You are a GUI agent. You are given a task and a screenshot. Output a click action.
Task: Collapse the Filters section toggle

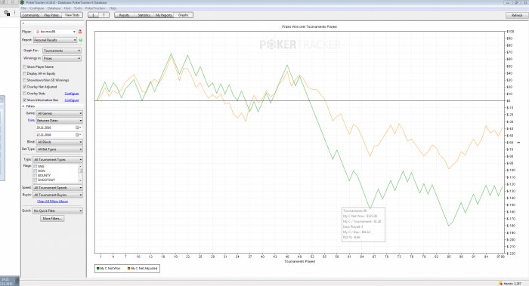23,106
